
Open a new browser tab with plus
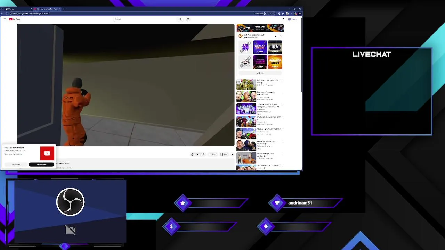click(x=64, y=9)
